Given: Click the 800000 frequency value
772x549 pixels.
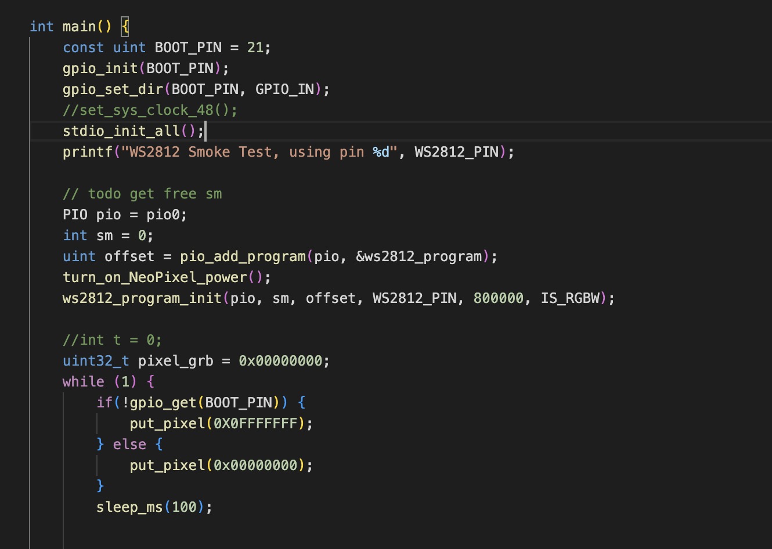Looking at the screenshot, I should (x=499, y=298).
